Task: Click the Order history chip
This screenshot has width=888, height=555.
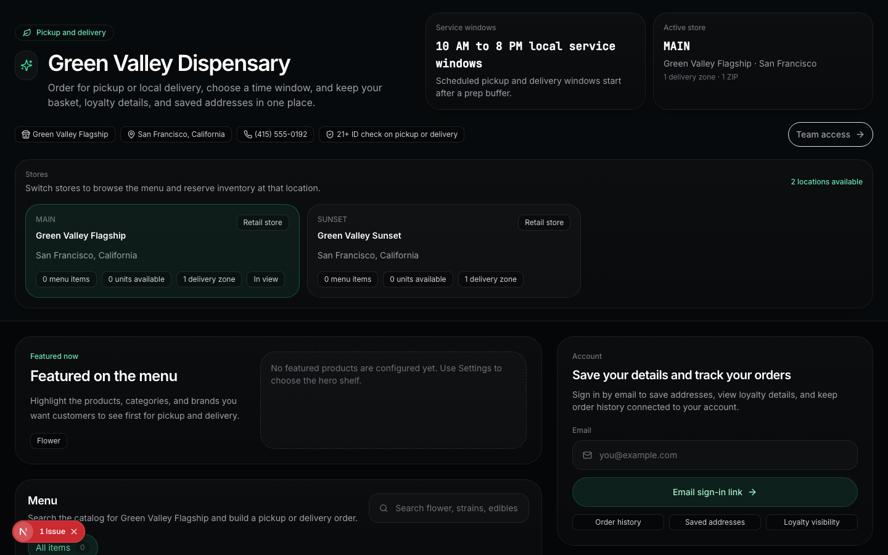Action: (618, 522)
